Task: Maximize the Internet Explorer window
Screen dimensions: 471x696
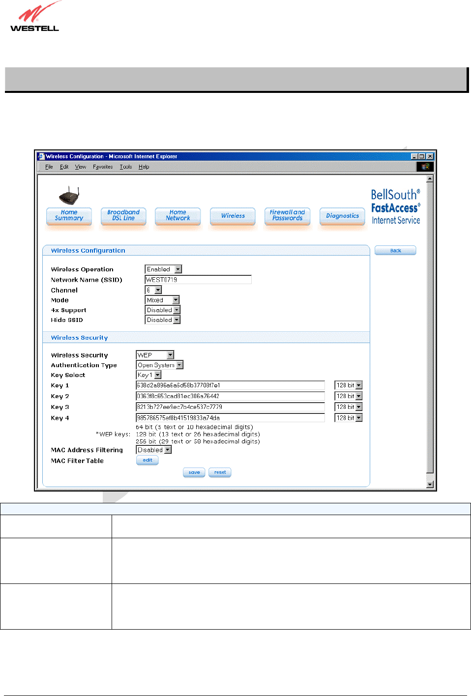Action: tap(421, 156)
